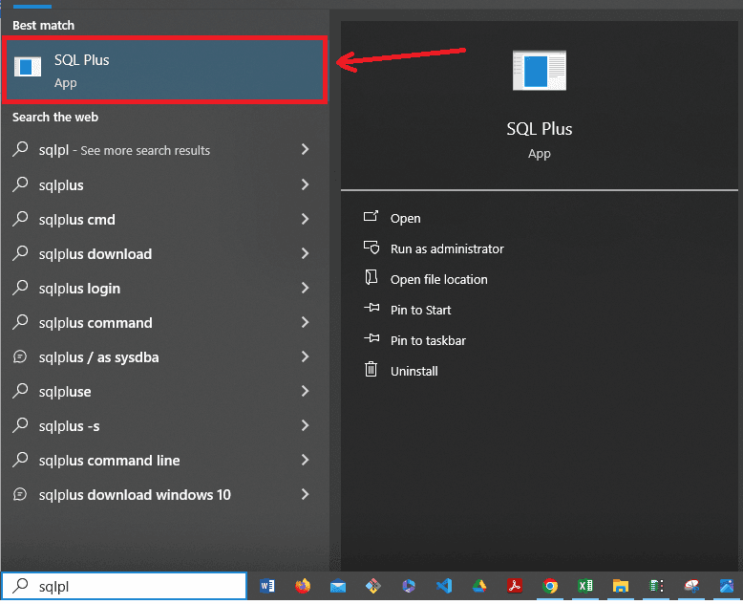
Task: Launch Visual Studio Code from taskbar
Action: tap(443, 586)
